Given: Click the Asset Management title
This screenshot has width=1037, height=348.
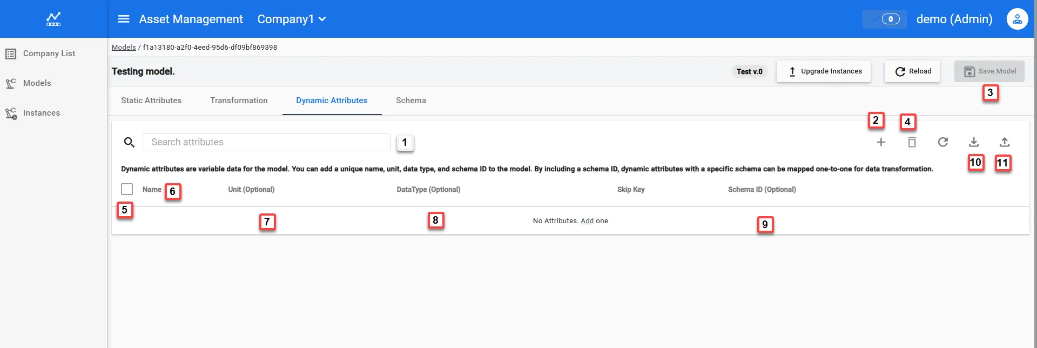Looking at the screenshot, I should pyautogui.click(x=191, y=19).
